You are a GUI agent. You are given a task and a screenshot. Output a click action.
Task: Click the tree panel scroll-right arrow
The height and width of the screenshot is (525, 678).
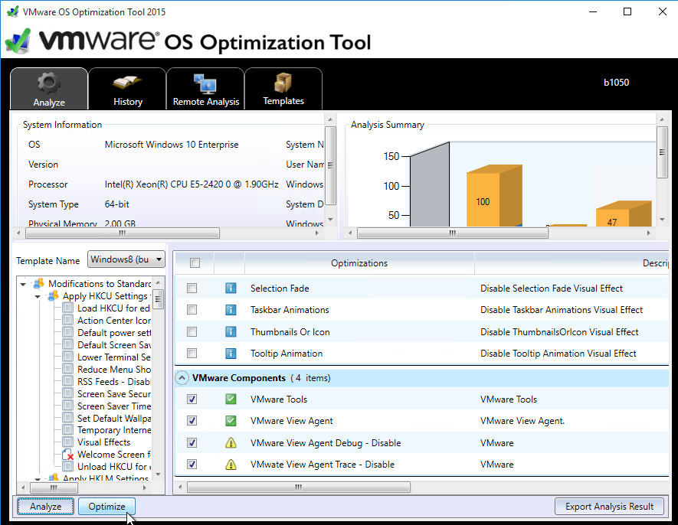pyautogui.click(x=145, y=487)
